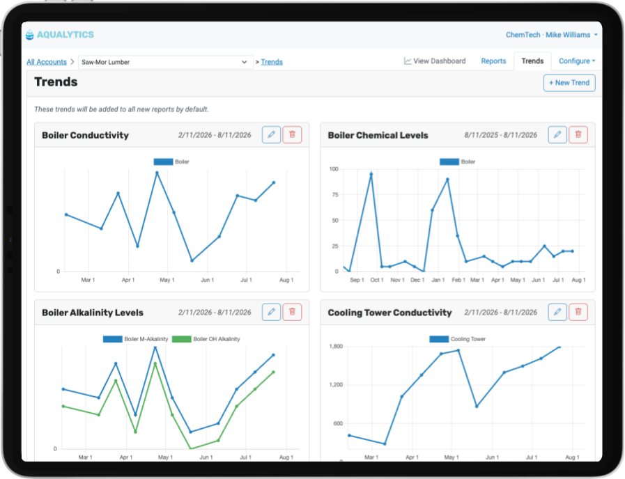Image resolution: width=625 pixels, height=479 pixels.
Task: Delete the Boiler Alkalinity Levels trend
Action: pyautogui.click(x=292, y=312)
